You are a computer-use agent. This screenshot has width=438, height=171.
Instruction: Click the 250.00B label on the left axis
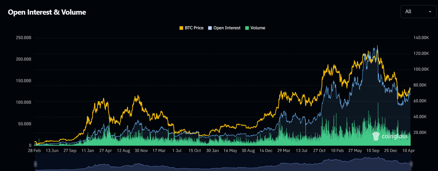(x=23, y=37)
